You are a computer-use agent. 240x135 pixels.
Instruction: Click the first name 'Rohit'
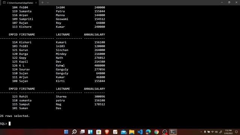24,97
